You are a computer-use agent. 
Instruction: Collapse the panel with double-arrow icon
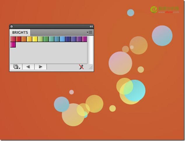point(91,27)
